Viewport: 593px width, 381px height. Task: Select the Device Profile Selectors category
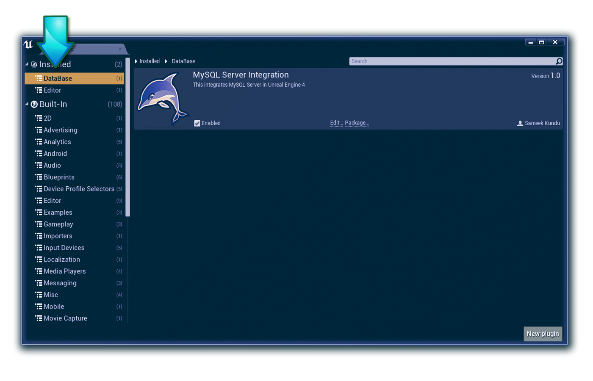(75, 189)
